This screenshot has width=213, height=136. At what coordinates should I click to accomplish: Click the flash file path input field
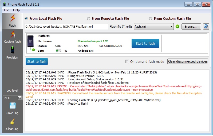66,27
